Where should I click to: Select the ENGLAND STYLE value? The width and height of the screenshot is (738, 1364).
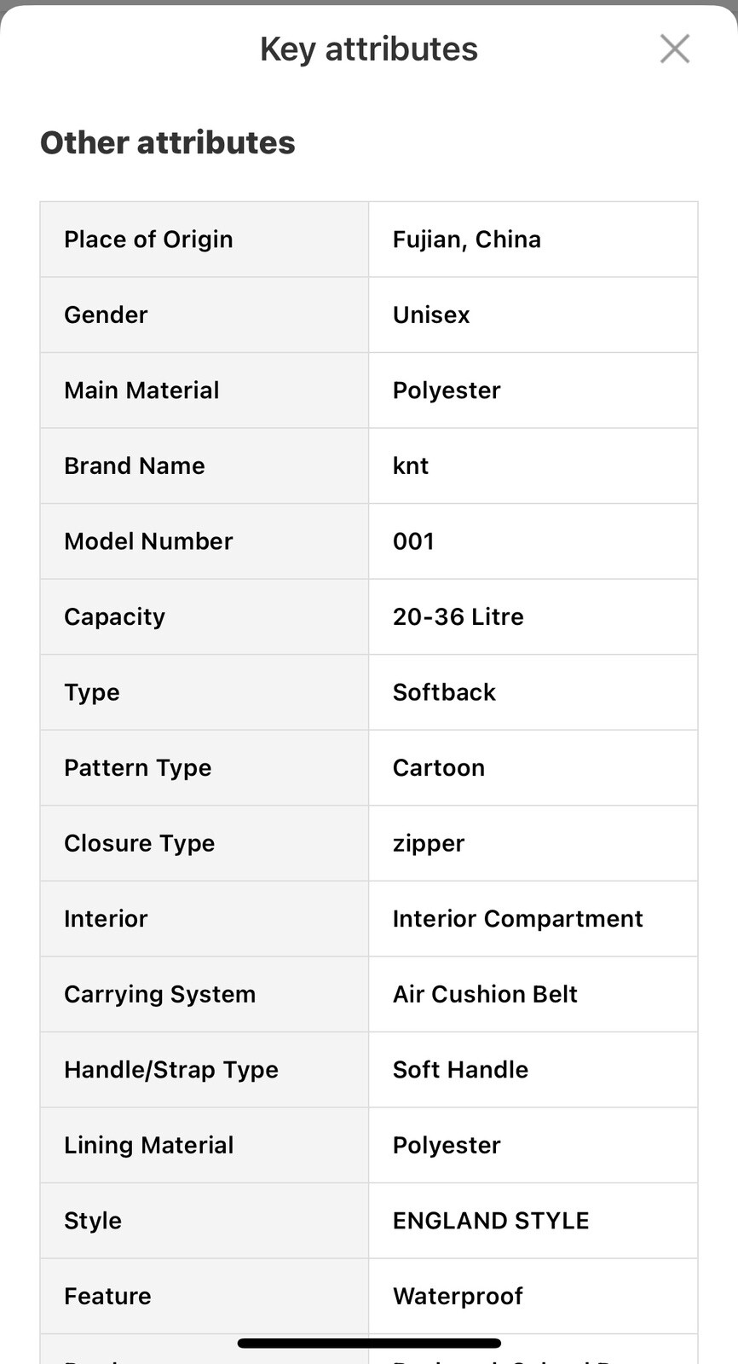click(491, 1221)
